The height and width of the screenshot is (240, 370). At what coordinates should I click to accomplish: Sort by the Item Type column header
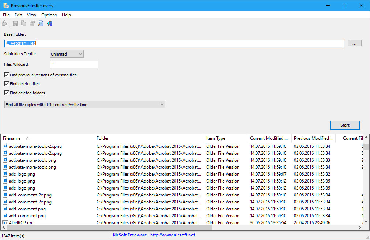click(x=226, y=138)
